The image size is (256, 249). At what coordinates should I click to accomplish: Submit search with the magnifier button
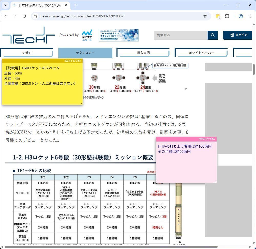coord(212,35)
